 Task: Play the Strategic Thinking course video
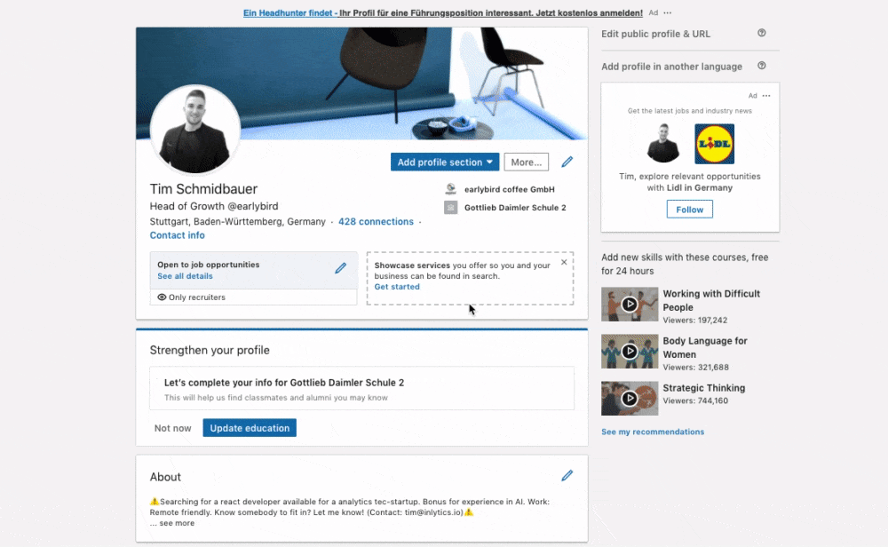pyautogui.click(x=630, y=398)
